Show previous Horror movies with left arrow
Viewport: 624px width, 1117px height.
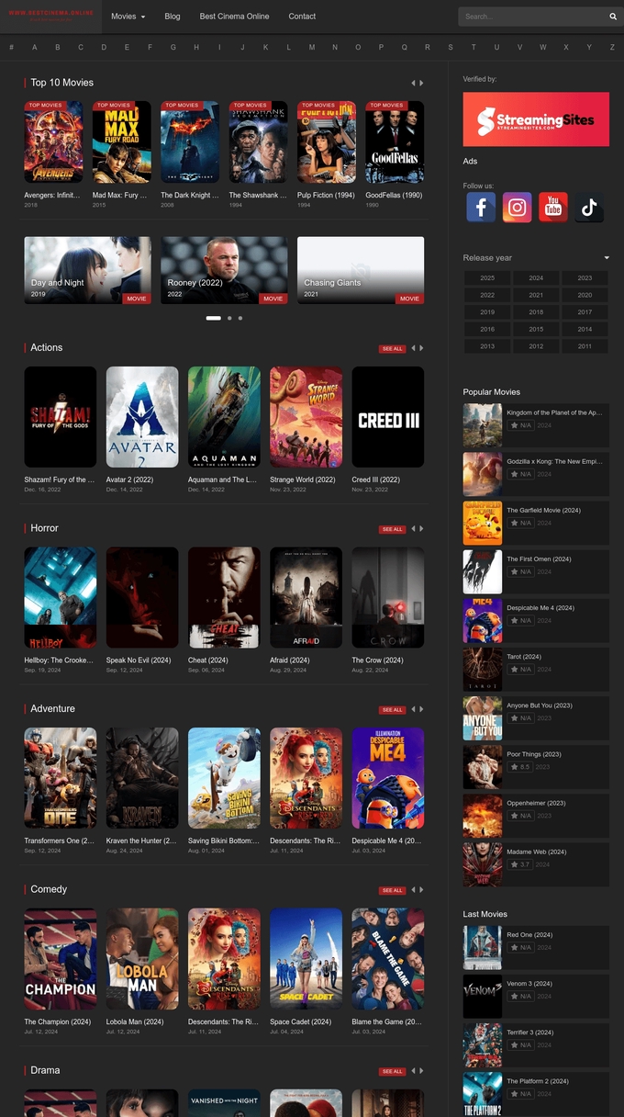click(413, 528)
